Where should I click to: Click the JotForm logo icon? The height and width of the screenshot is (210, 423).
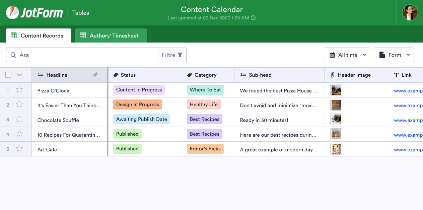pyautogui.click(x=12, y=13)
